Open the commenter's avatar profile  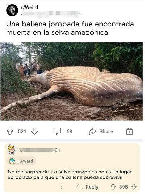tap(12, 150)
